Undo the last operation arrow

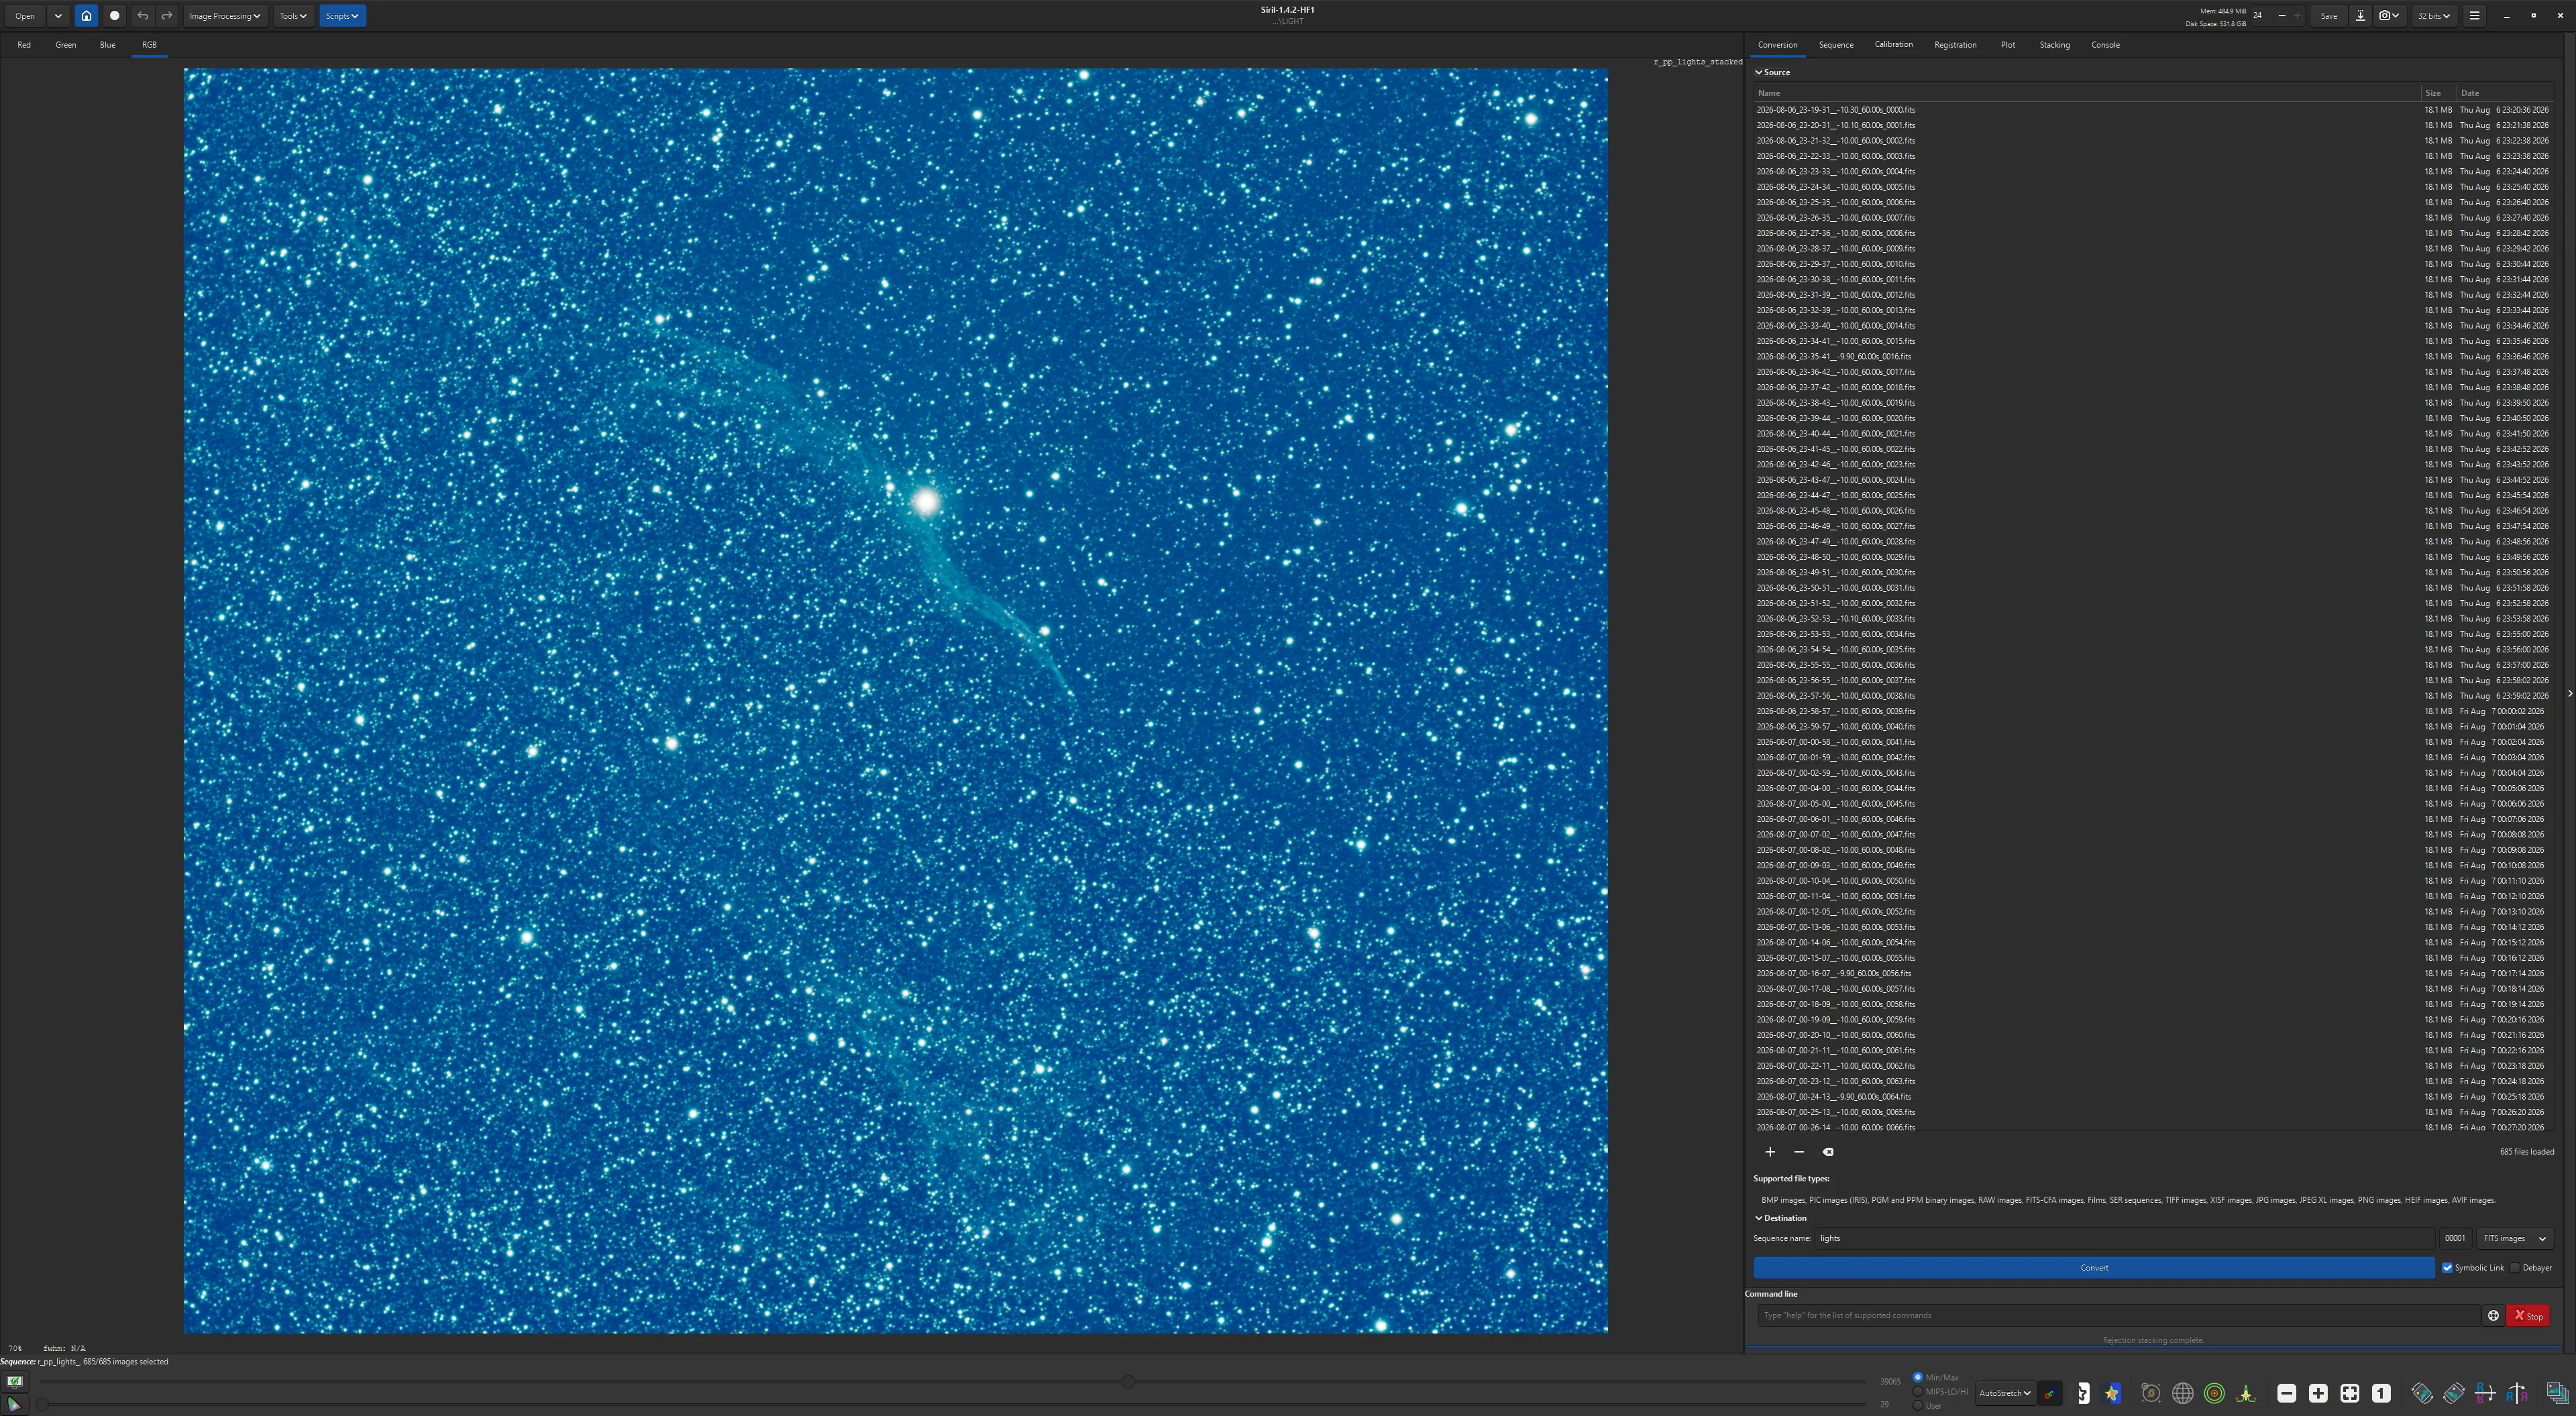pos(142,16)
